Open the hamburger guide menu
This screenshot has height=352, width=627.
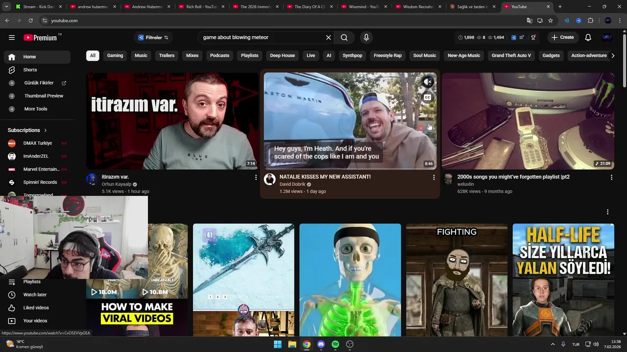point(12,38)
